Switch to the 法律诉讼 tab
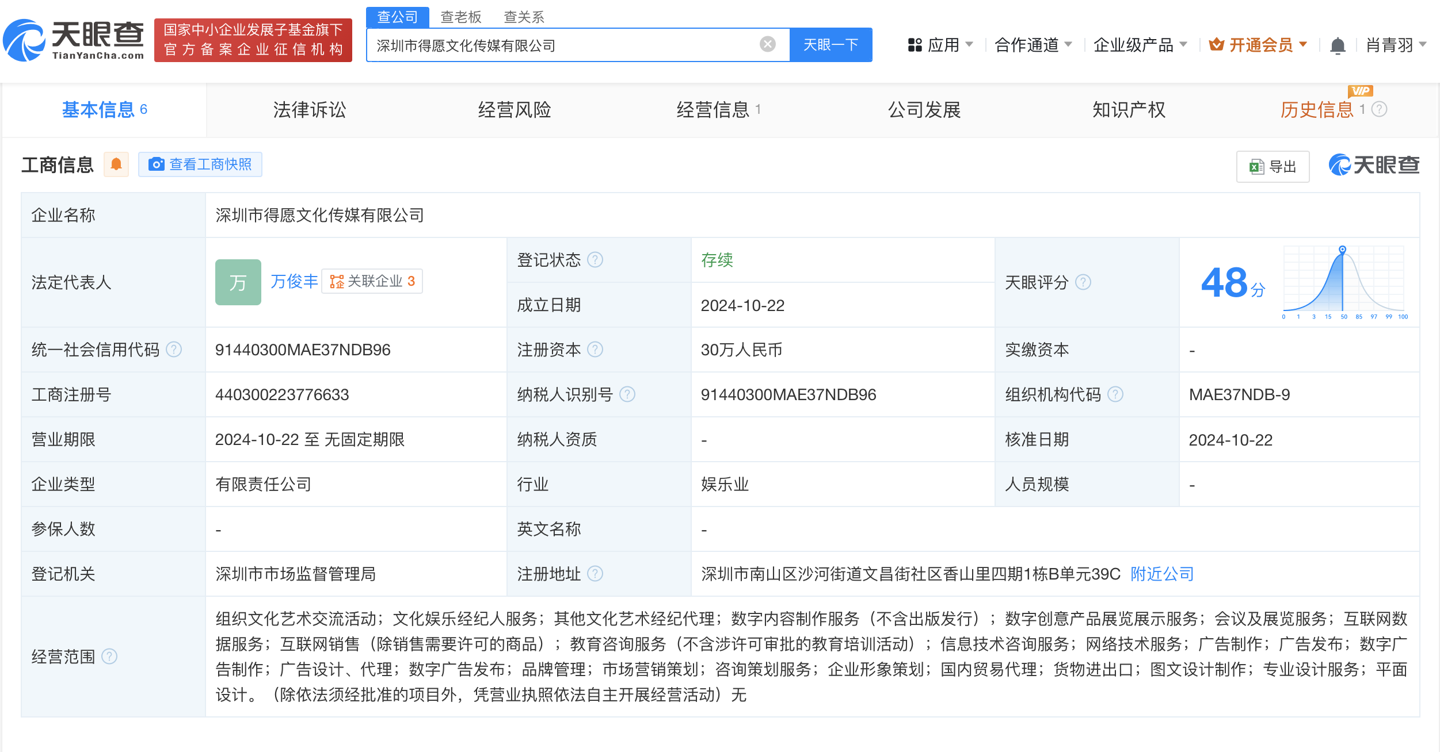 click(310, 110)
